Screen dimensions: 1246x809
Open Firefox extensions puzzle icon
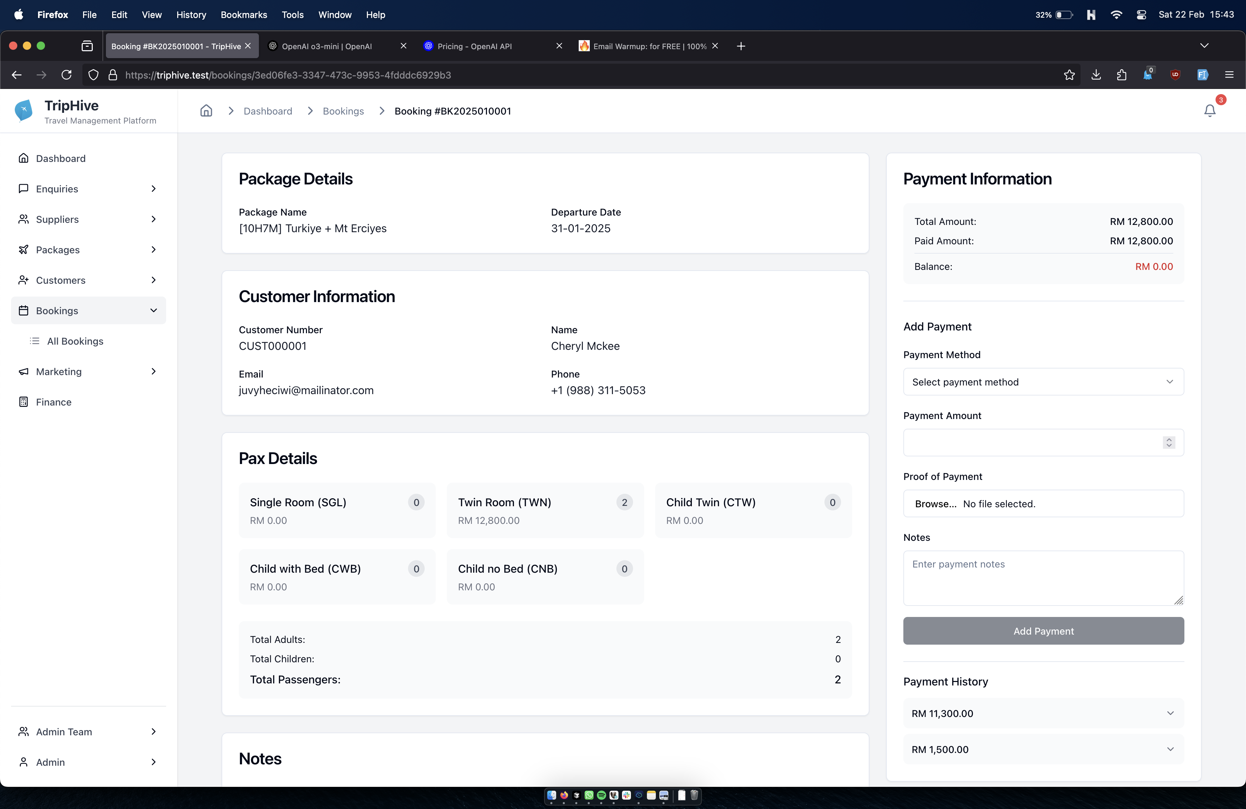(x=1121, y=75)
